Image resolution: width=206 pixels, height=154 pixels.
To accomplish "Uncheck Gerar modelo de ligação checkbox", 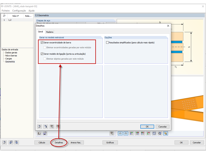I will (x=42, y=54).
